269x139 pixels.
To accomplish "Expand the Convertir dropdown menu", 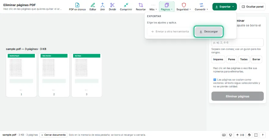I will pos(201,7).
